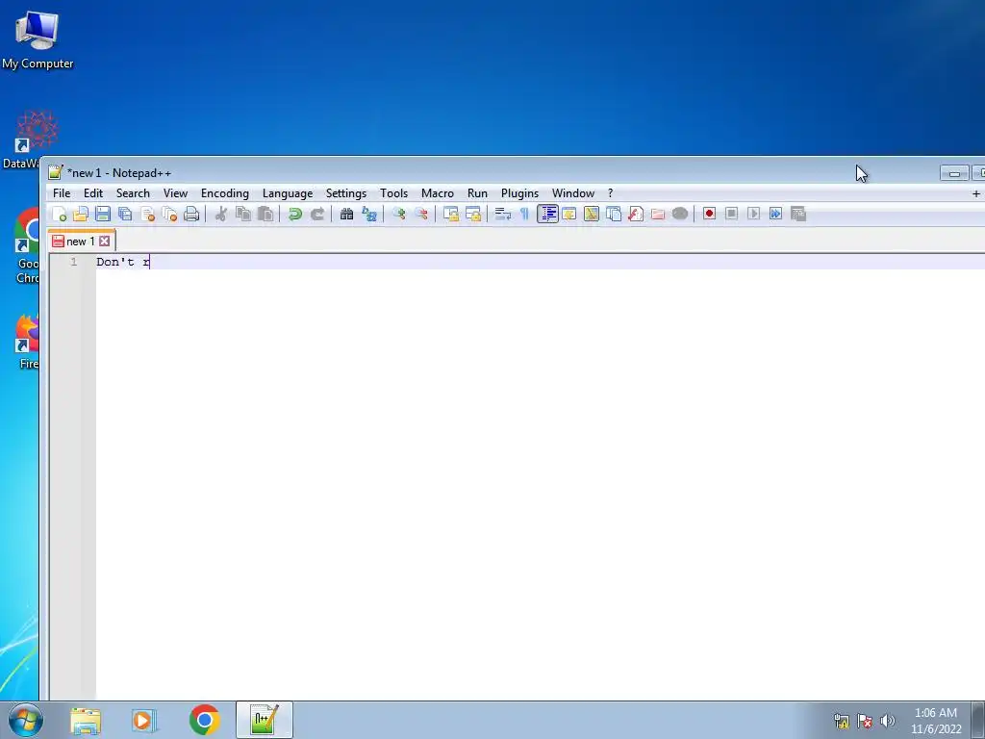Open the Define your language icon
This screenshot has width=985, height=739.
[569, 214]
